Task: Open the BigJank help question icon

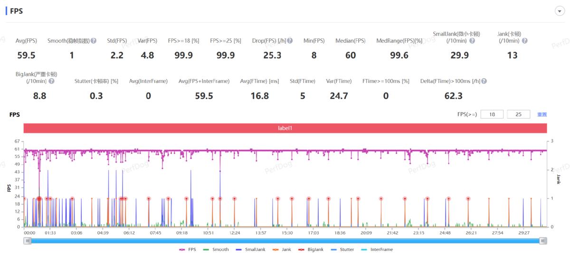Action: (51, 81)
